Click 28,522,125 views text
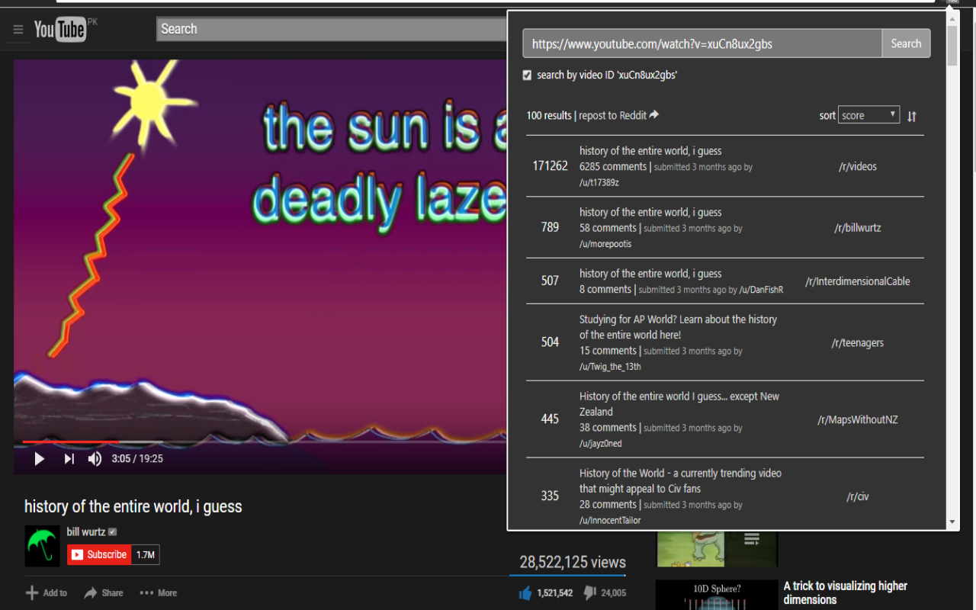The height and width of the screenshot is (610, 976). 573,562
